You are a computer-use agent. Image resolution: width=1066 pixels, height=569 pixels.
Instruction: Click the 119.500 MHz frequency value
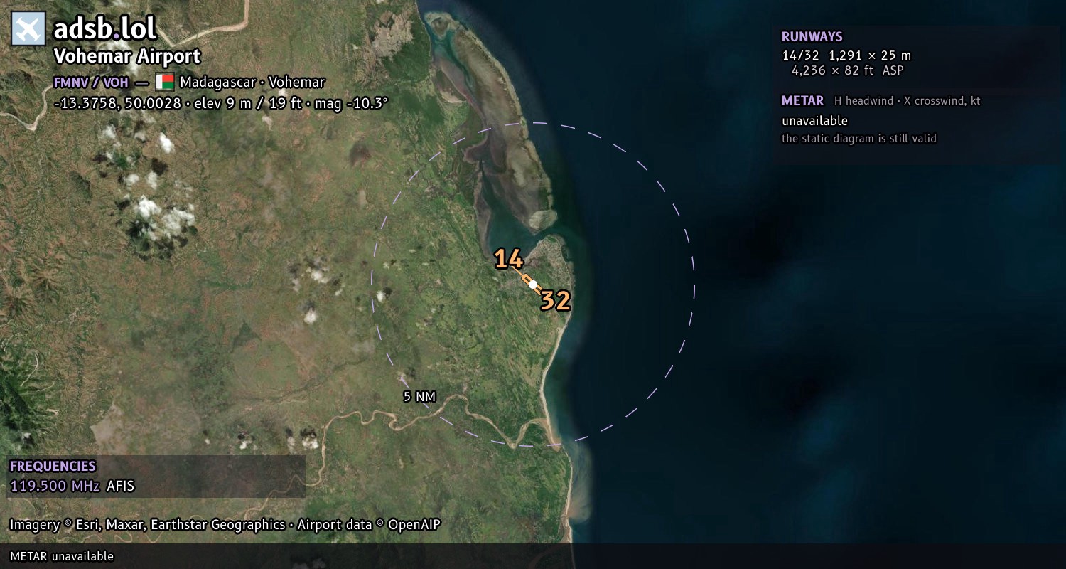point(55,486)
